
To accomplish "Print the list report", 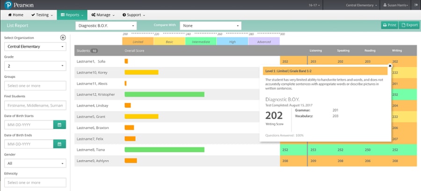I will 389,25.
